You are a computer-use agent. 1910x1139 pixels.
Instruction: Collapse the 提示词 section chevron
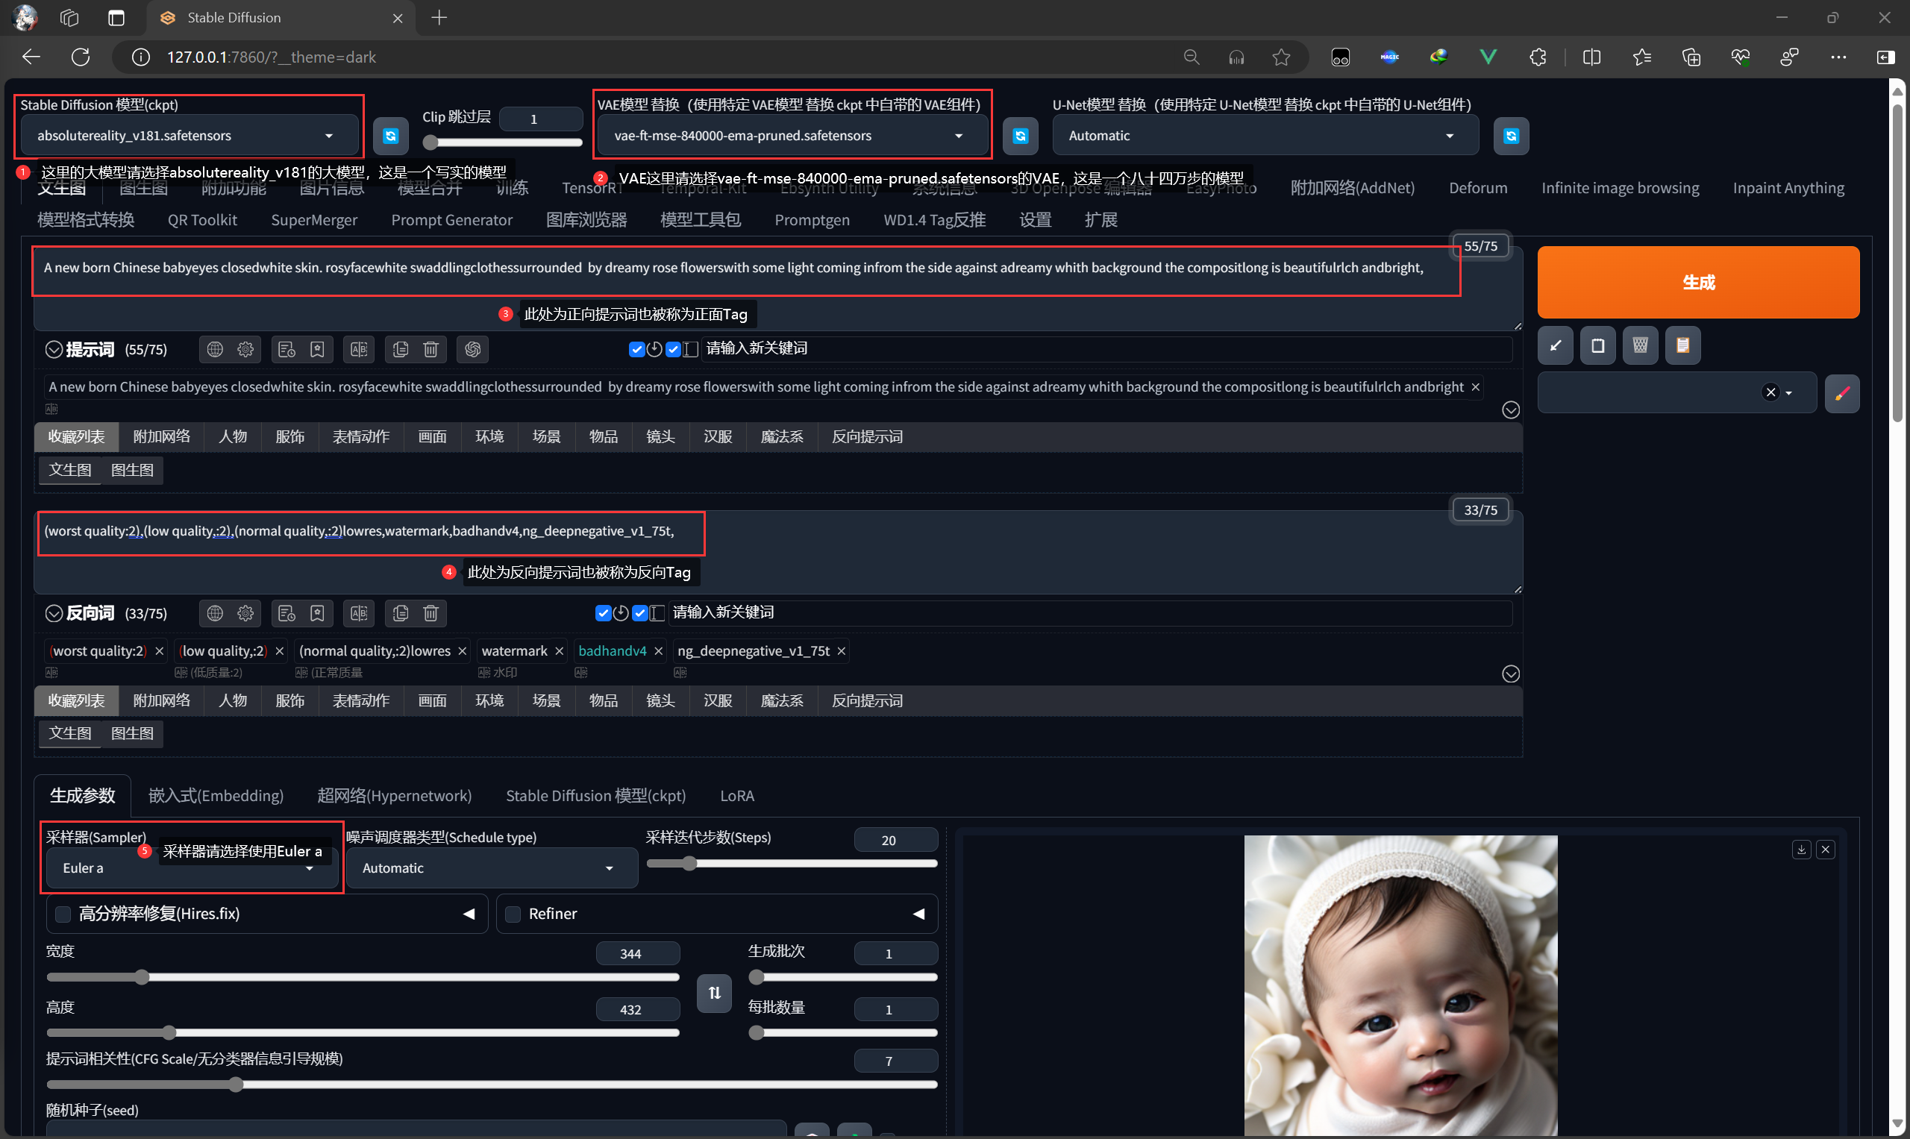tap(54, 349)
